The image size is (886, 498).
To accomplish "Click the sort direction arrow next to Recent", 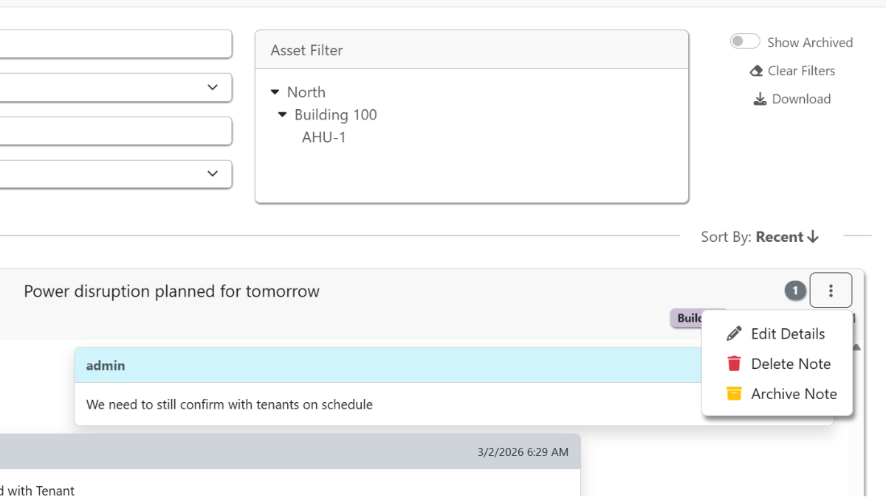I will (813, 237).
